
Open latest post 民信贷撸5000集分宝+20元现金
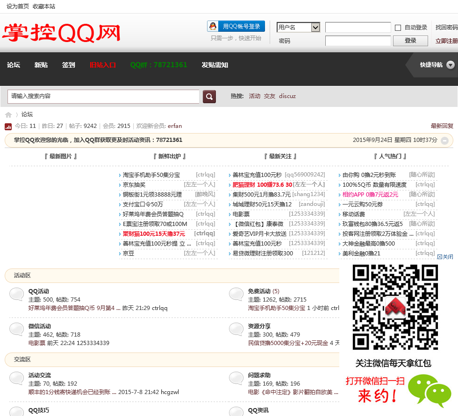pos(288,343)
